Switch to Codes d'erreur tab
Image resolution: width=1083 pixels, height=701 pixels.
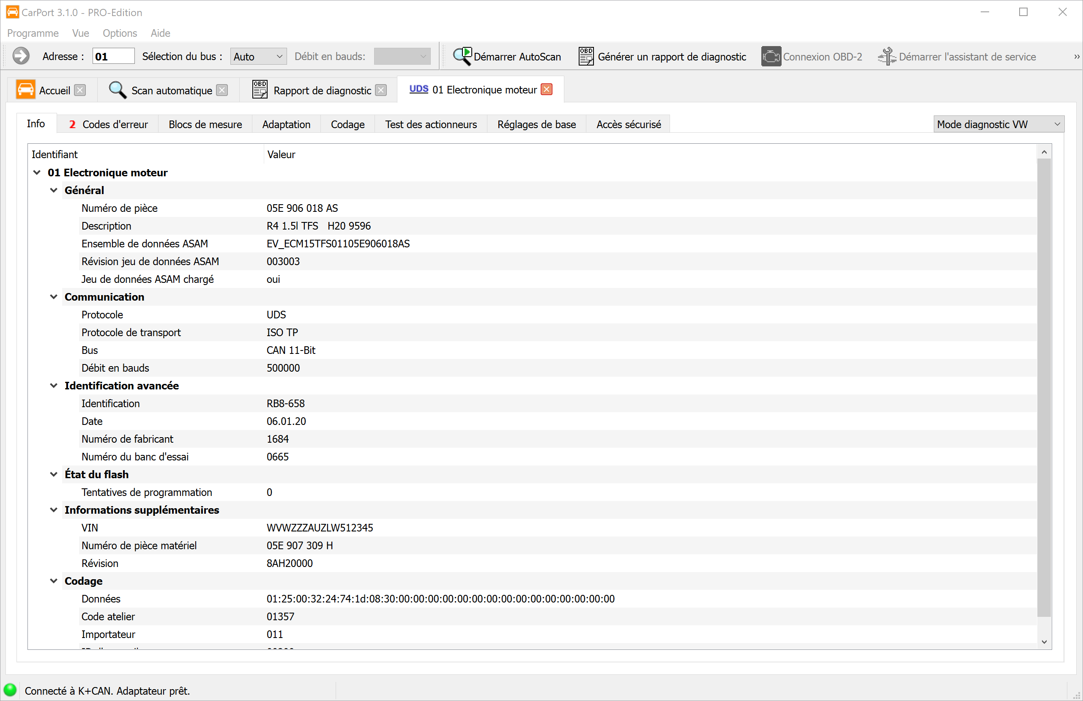tap(108, 124)
